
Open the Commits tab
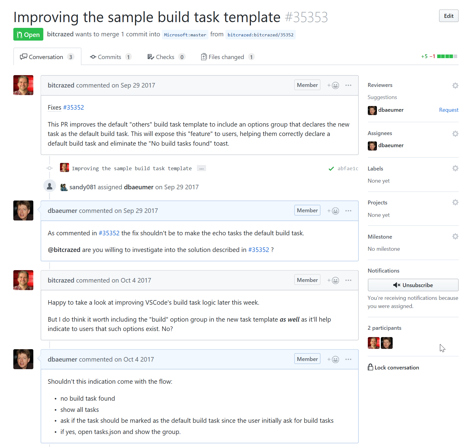[109, 57]
